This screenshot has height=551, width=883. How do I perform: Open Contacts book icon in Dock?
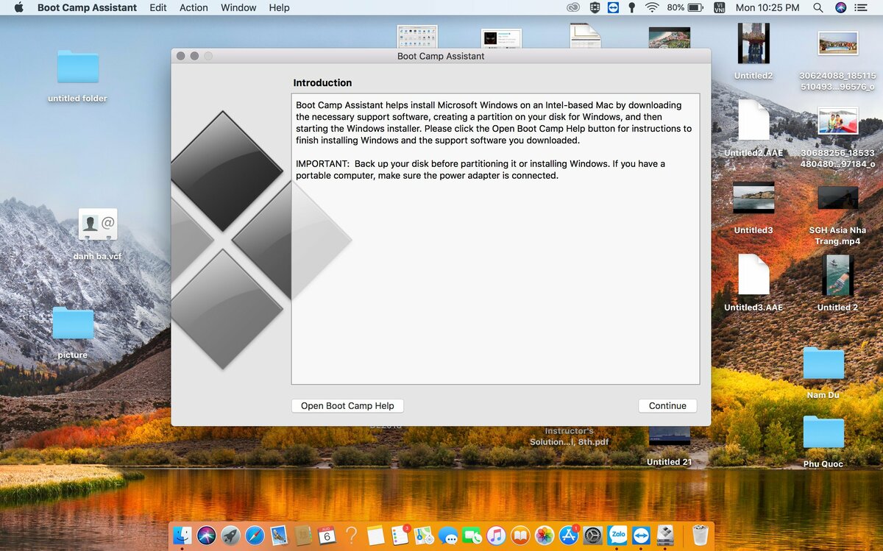click(303, 535)
